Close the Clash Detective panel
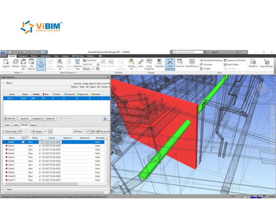Viewport: 276px width, 207px height. pyautogui.click(x=108, y=77)
